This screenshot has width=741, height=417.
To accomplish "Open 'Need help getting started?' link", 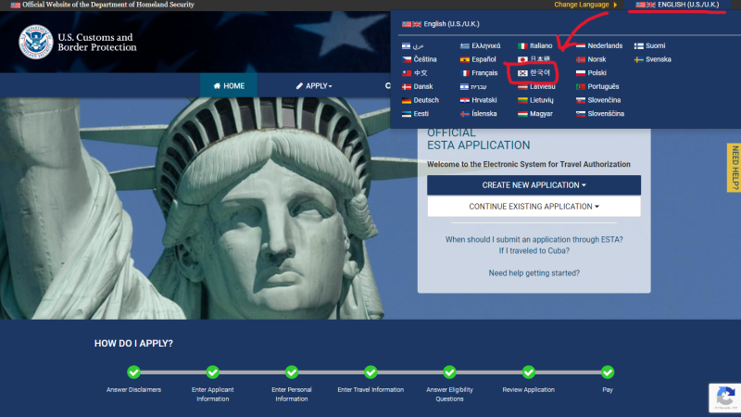I will 534,273.
